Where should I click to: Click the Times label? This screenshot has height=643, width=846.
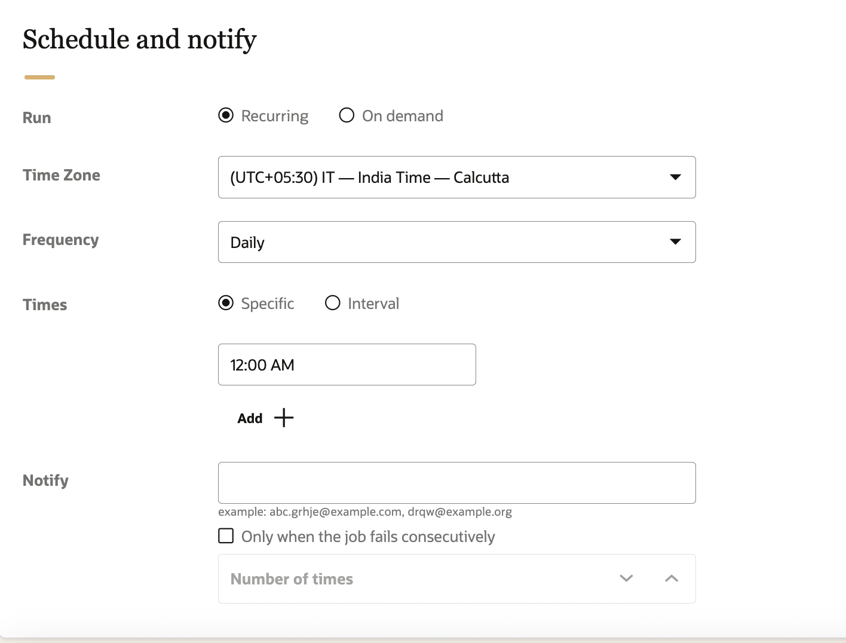coord(45,305)
